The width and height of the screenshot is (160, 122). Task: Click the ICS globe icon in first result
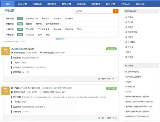12,52
